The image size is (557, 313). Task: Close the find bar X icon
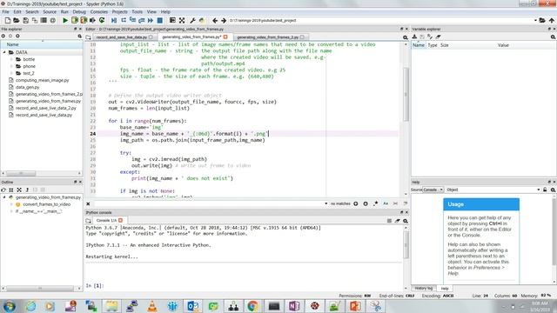point(88,203)
